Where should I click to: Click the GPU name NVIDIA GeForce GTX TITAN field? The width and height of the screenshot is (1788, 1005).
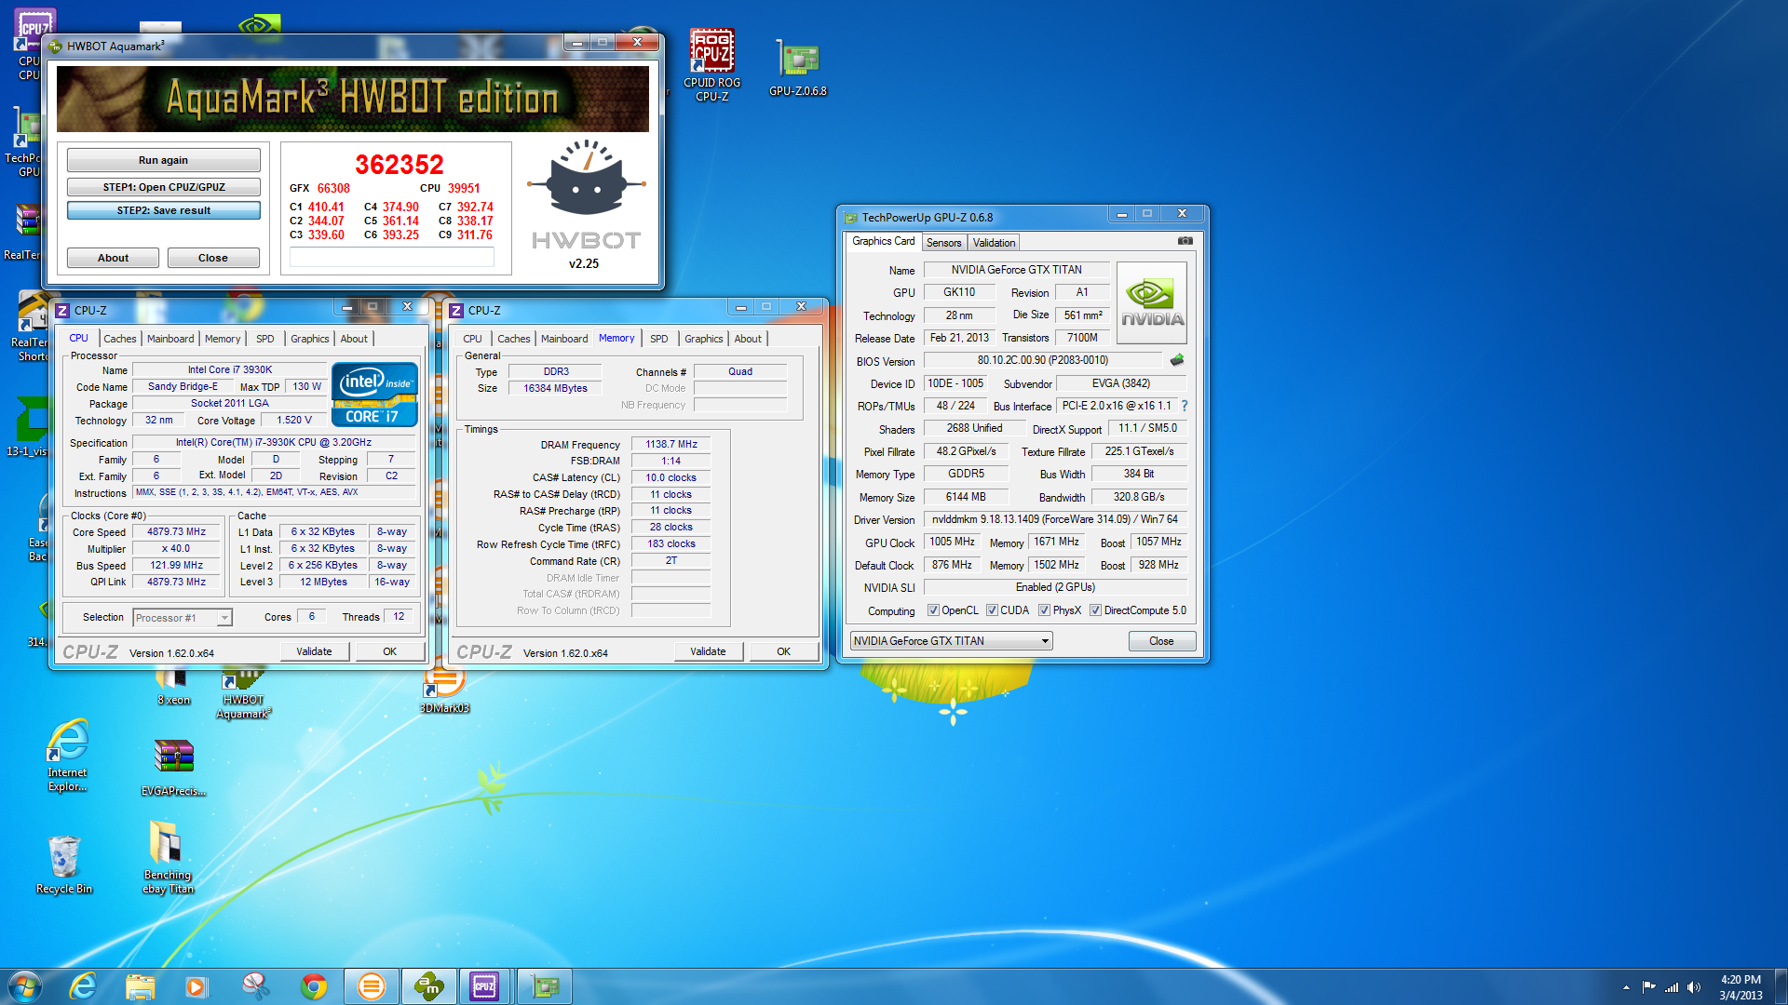(x=1016, y=270)
